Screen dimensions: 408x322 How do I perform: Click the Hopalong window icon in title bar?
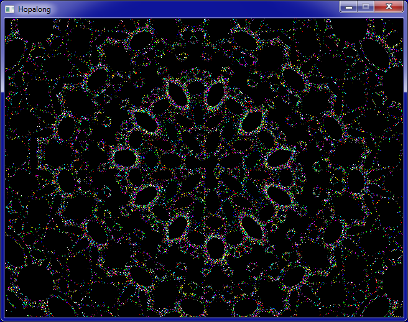10,9
